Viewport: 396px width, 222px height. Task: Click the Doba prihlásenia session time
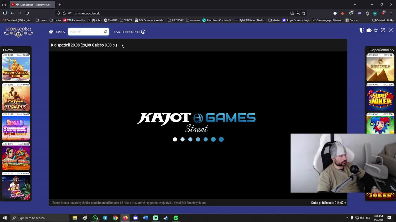pyautogui.click(x=329, y=203)
